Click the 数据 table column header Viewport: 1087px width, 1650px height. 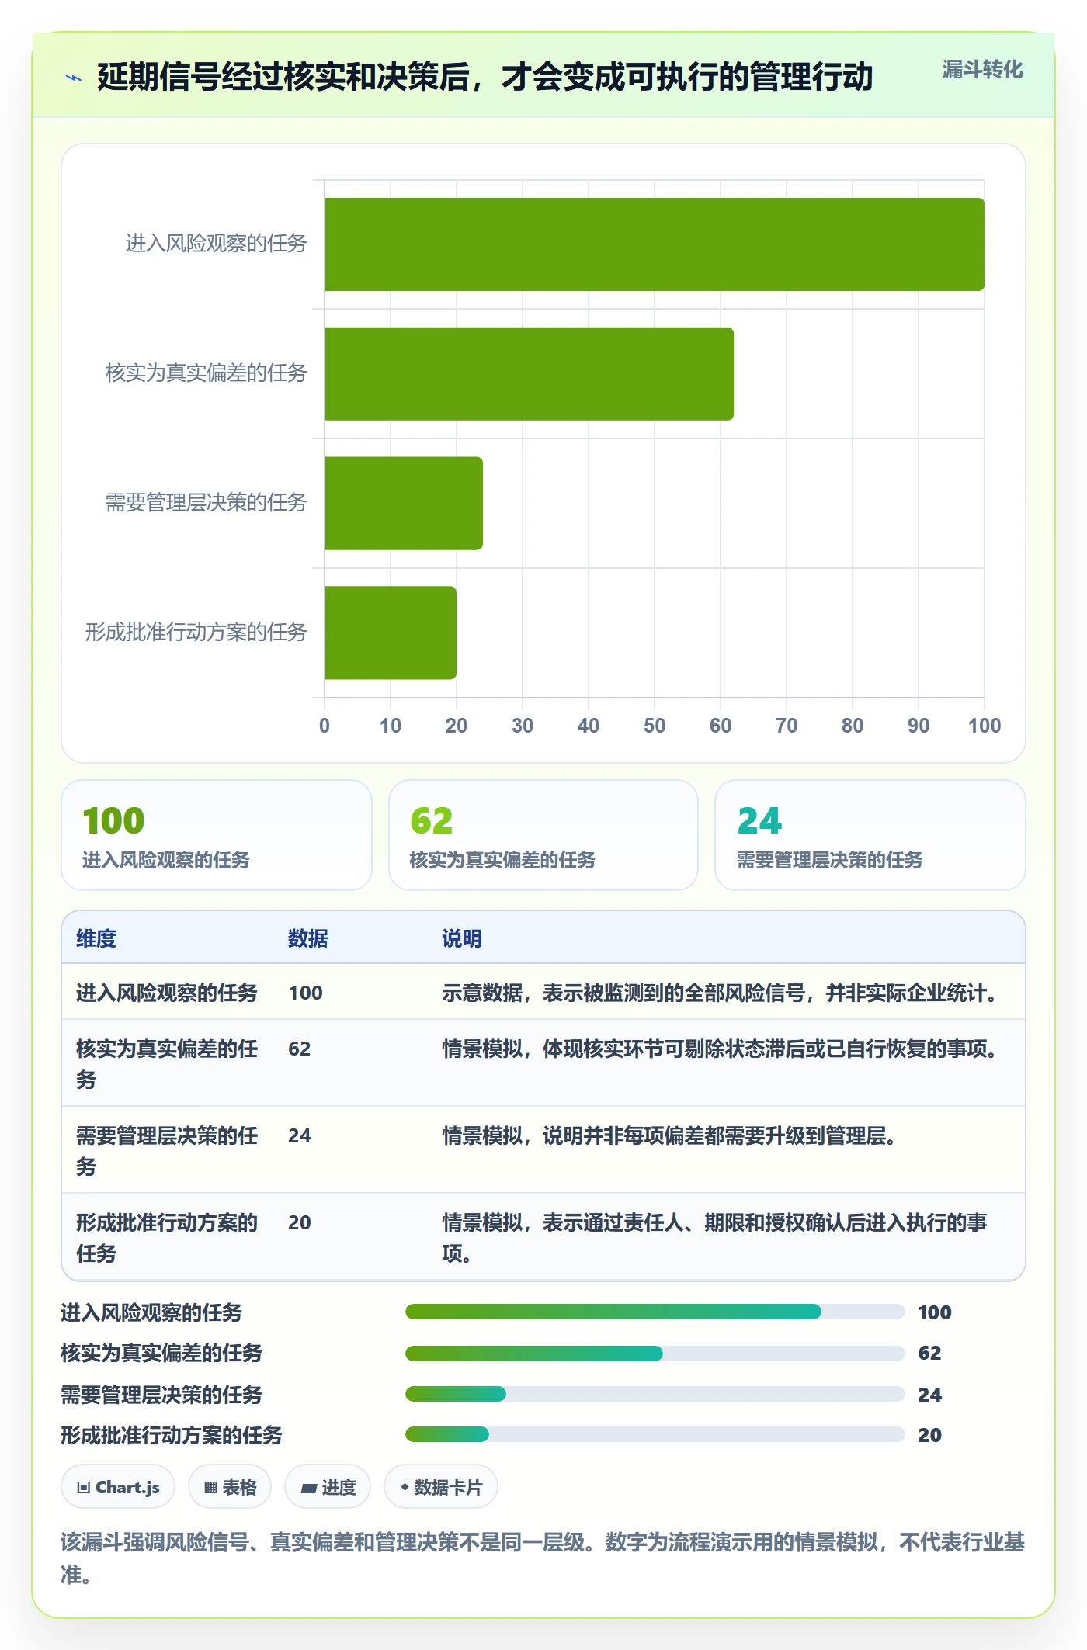click(308, 938)
